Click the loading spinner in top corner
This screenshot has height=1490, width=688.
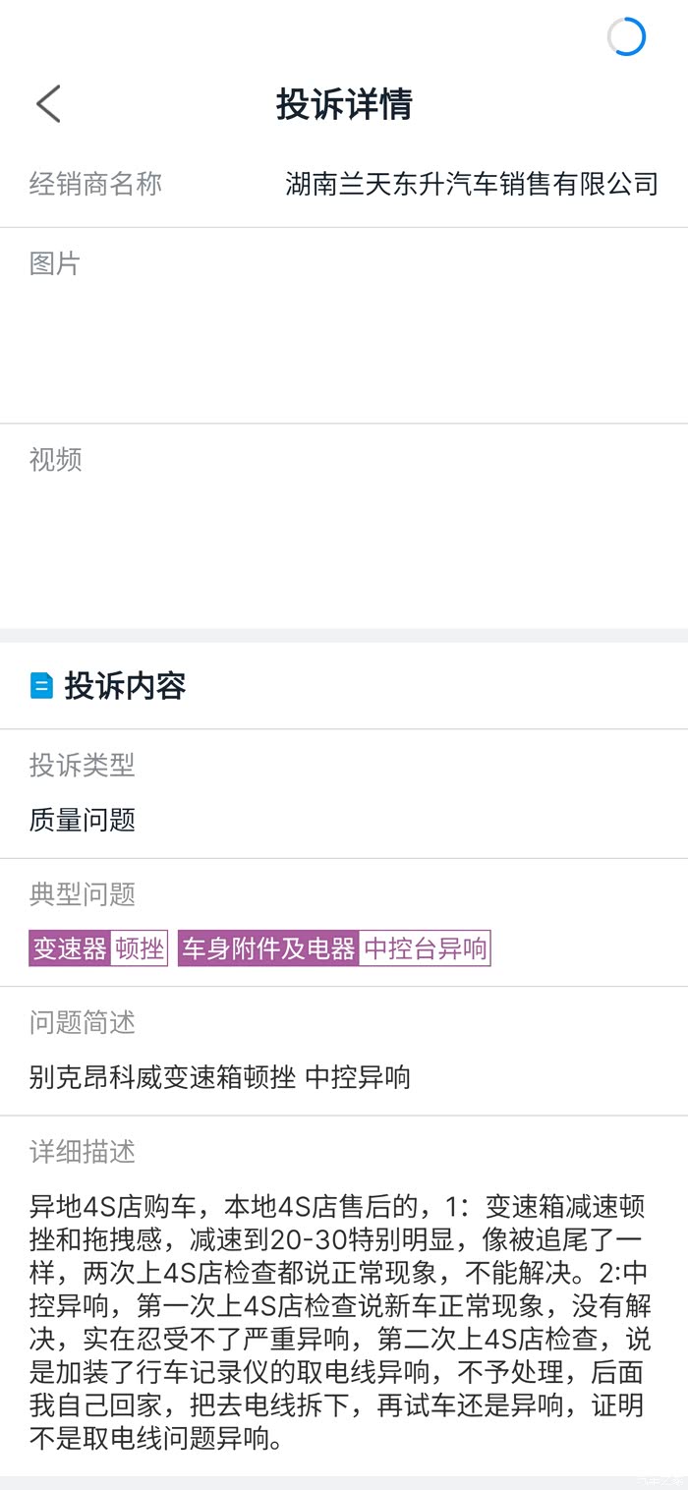[x=626, y=37]
